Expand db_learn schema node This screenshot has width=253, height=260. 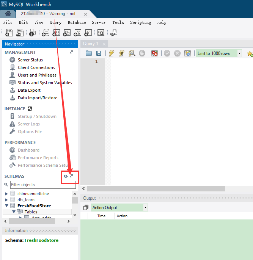[x=6, y=200]
